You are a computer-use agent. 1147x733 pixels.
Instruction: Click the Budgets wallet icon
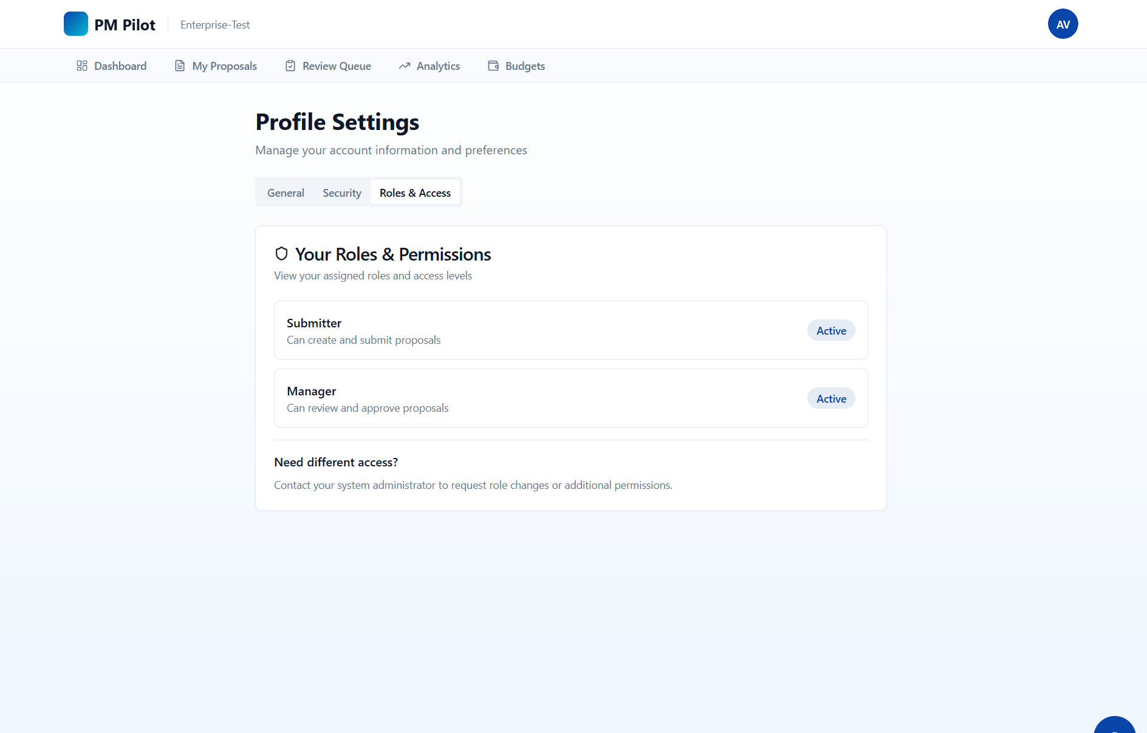tap(493, 66)
